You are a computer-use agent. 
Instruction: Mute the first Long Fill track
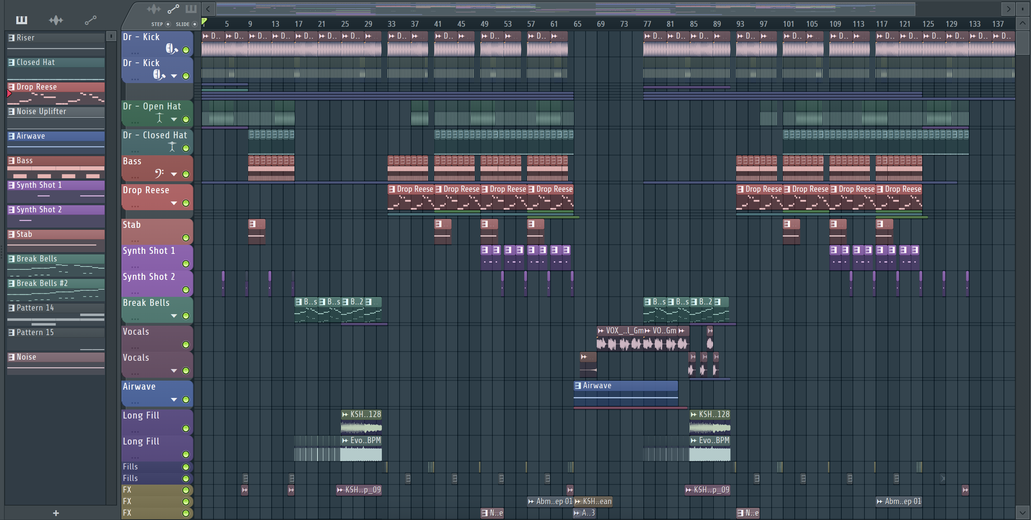point(186,429)
